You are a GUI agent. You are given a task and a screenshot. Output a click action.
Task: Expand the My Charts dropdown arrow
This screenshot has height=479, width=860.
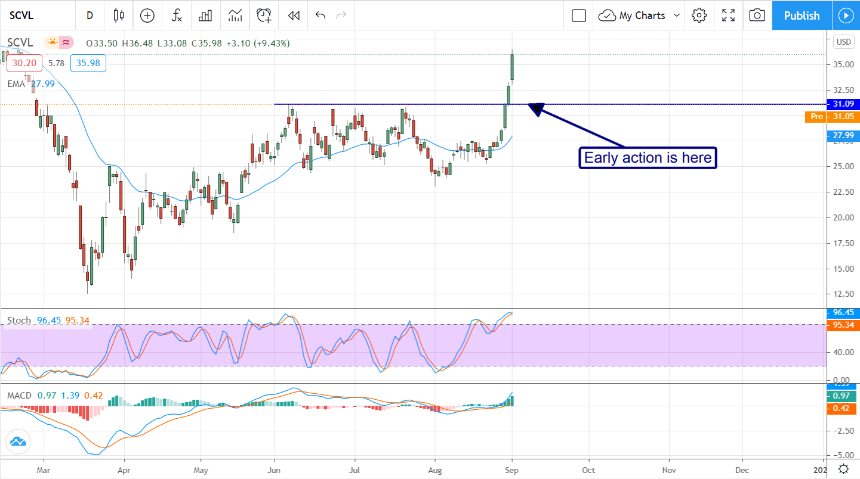pyautogui.click(x=677, y=15)
